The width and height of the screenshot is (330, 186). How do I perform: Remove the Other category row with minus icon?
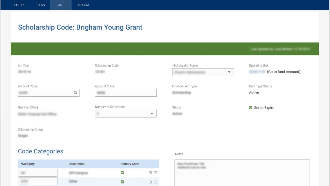tap(155, 182)
